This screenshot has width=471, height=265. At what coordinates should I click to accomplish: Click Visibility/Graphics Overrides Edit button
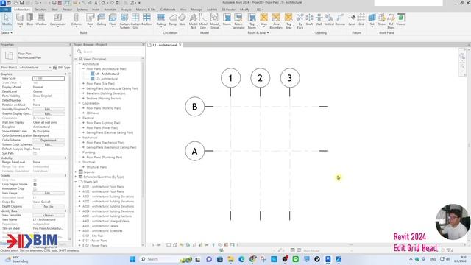(49, 110)
